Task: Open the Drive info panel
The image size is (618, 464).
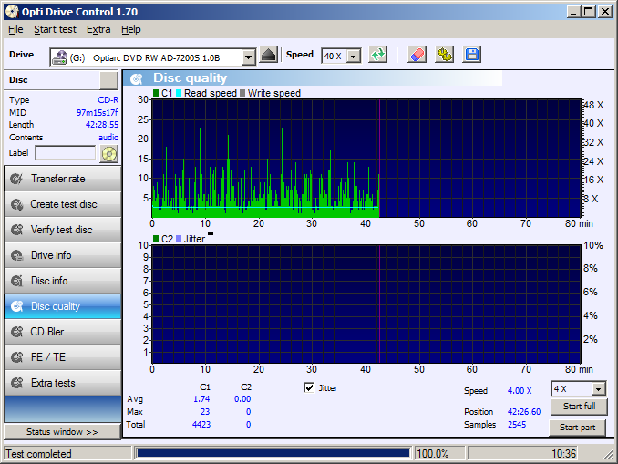Action: click(x=63, y=255)
